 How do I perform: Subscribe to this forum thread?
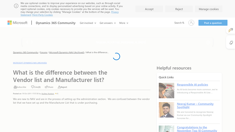(x=20, y=87)
